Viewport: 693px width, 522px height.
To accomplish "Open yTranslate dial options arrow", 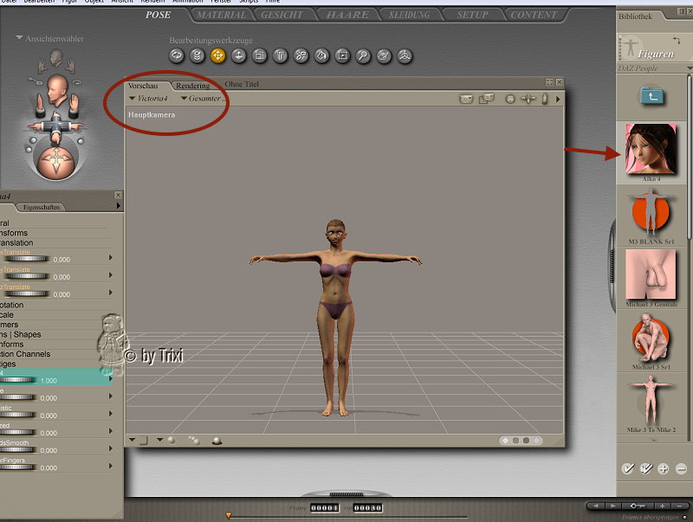I will click(111, 274).
